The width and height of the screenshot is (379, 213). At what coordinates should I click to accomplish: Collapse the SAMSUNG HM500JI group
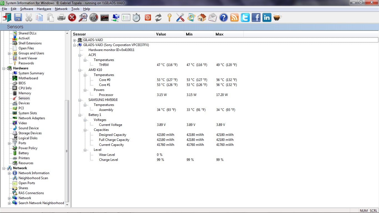click(80, 100)
